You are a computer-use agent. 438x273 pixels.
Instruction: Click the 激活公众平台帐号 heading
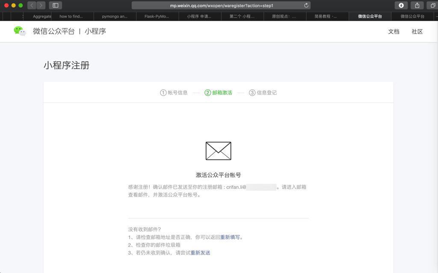coord(218,175)
